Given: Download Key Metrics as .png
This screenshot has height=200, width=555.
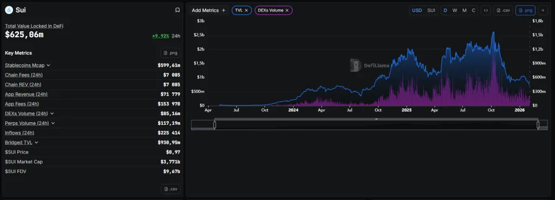Looking at the screenshot, I should (x=171, y=53).
